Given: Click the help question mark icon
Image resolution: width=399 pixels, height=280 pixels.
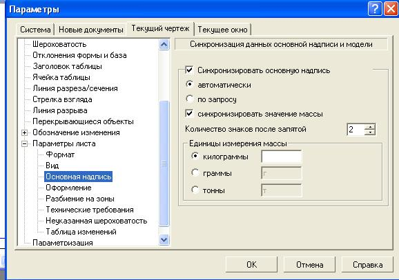Looking at the screenshot, I should coord(375,9).
